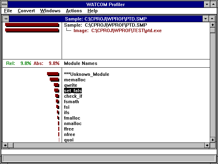Select the memalloc module
The image size is (218, 164).
75,80
